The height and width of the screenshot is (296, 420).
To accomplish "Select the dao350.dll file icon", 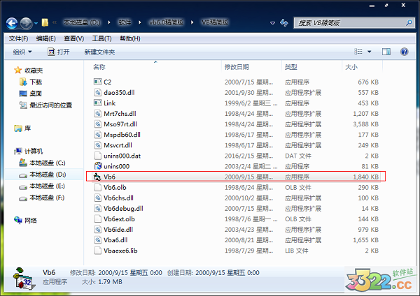I will coord(97,92).
